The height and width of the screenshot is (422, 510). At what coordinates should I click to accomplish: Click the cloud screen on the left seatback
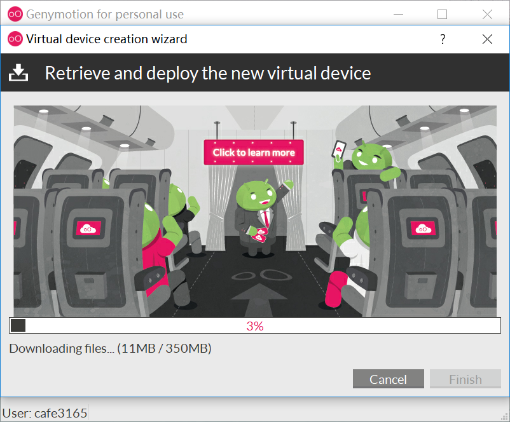coord(88,228)
